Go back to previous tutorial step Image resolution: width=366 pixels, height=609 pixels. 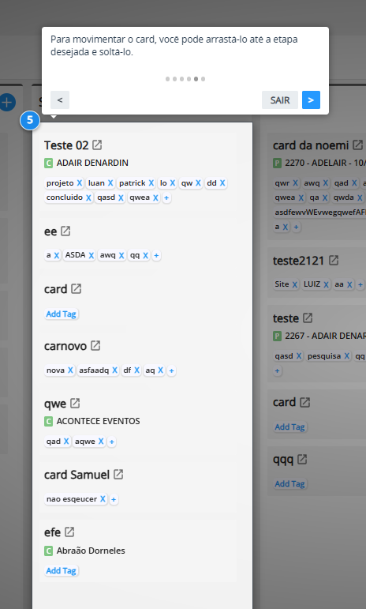tap(60, 100)
